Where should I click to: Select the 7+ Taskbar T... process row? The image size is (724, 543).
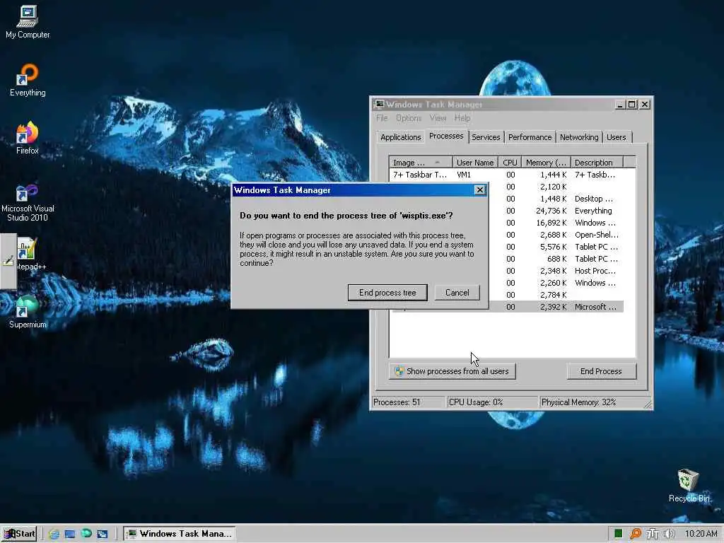pos(507,175)
